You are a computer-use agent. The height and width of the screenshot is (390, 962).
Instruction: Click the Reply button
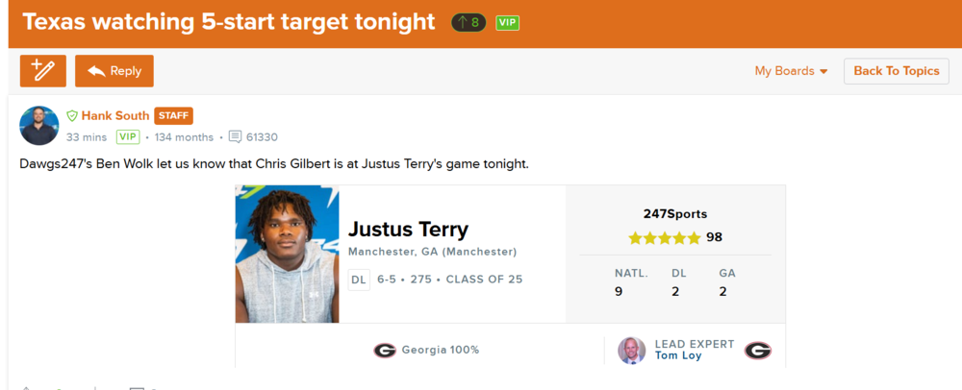[x=114, y=71]
